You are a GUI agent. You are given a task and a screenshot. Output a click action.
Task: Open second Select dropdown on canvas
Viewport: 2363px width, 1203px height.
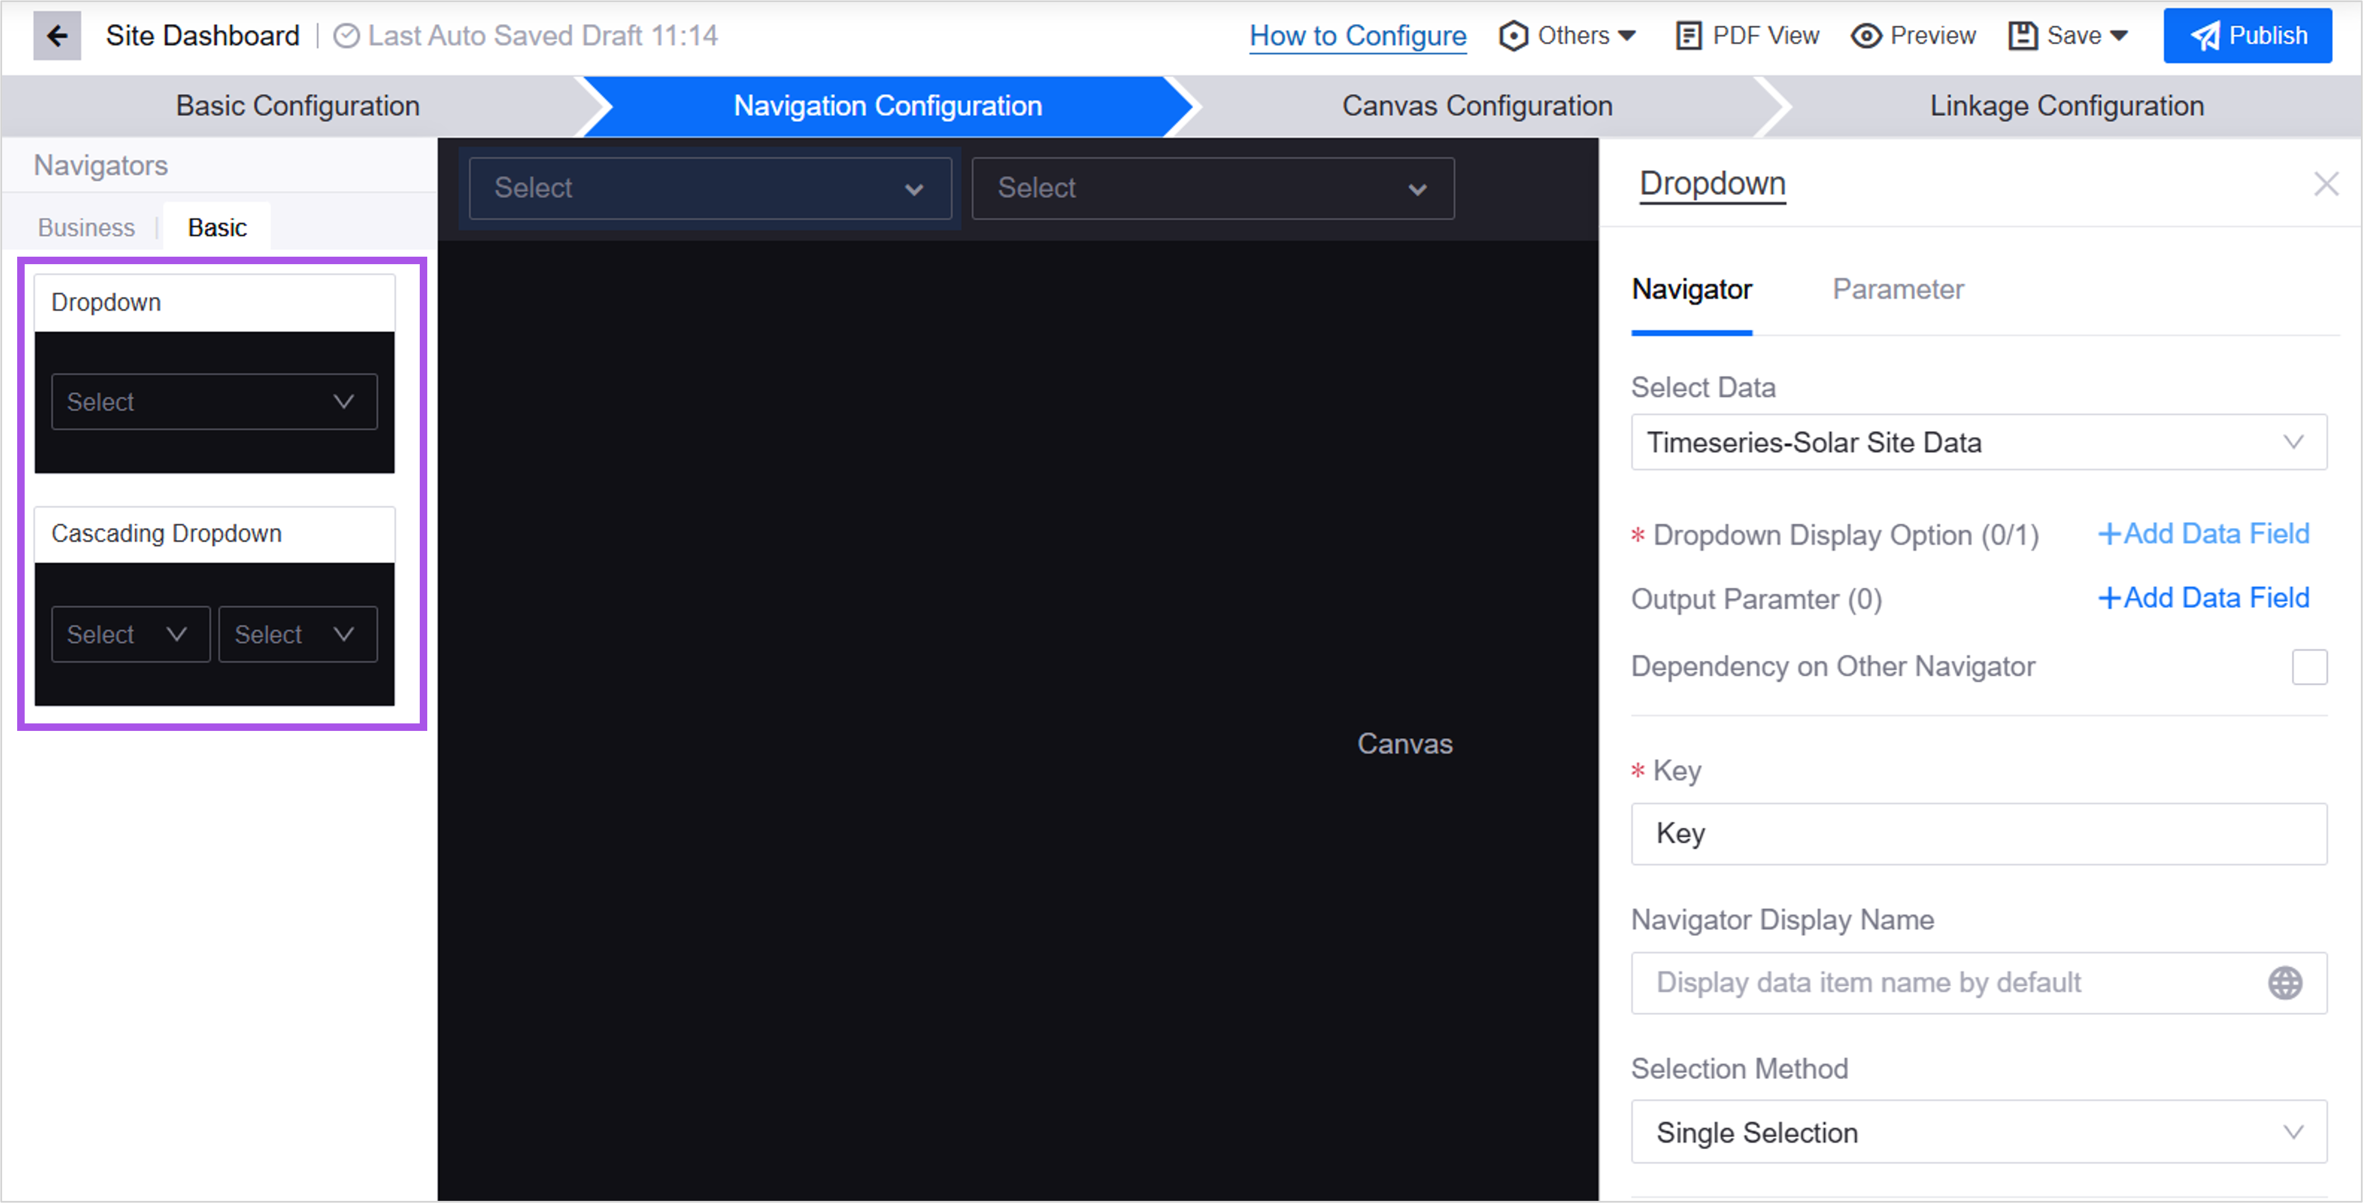(x=1212, y=189)
